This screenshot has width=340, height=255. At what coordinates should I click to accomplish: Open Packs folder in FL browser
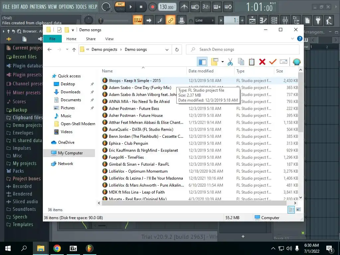(x=18, y=171)
